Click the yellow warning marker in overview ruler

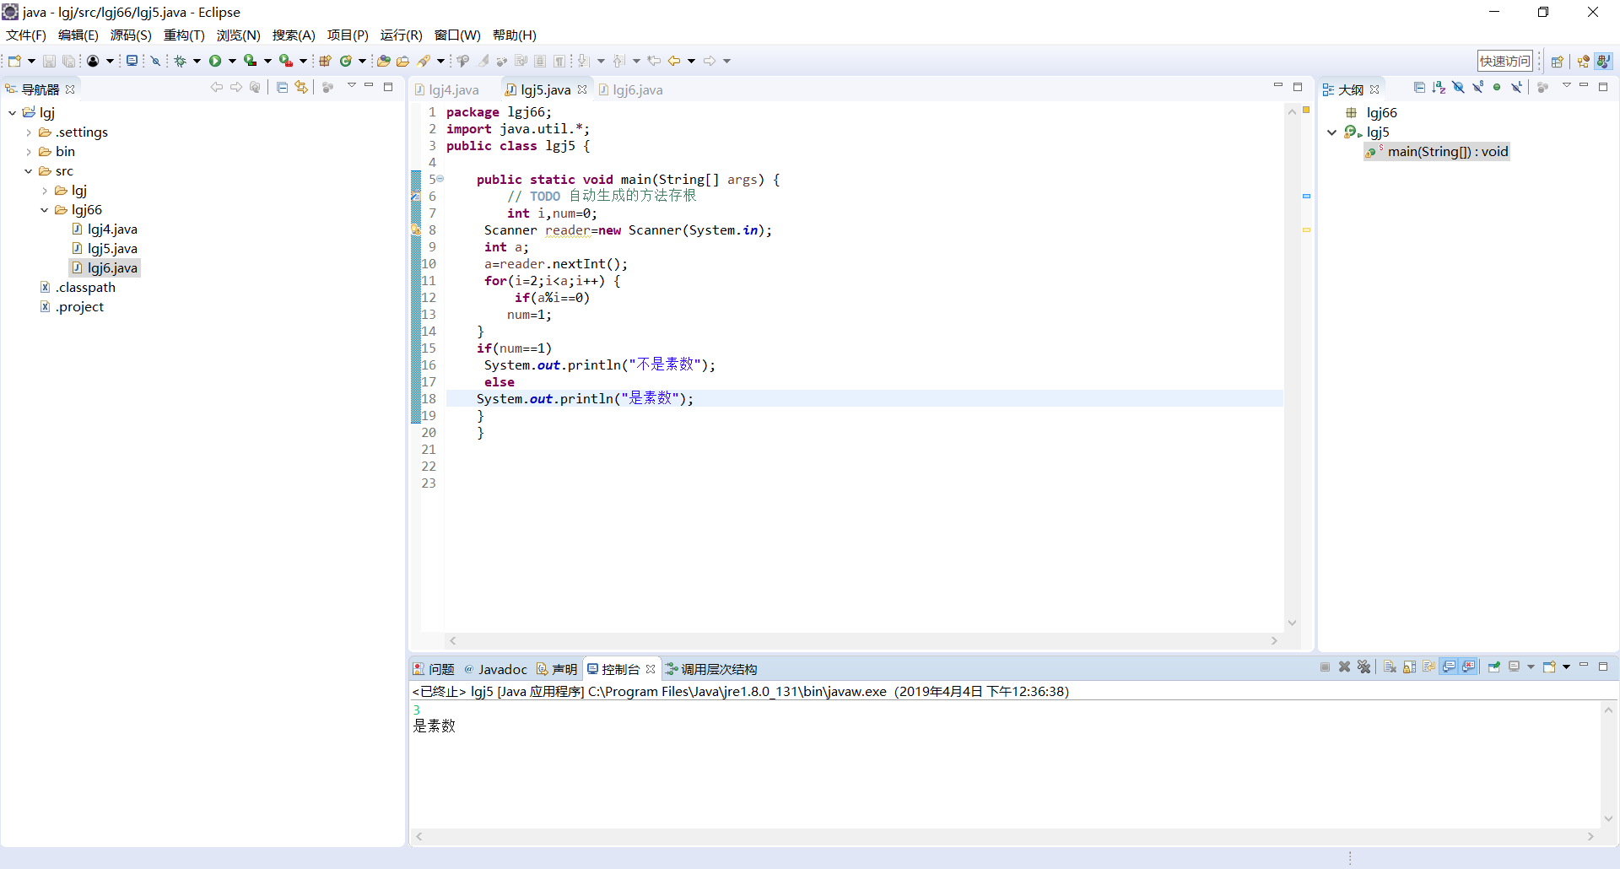point(1306,229)
